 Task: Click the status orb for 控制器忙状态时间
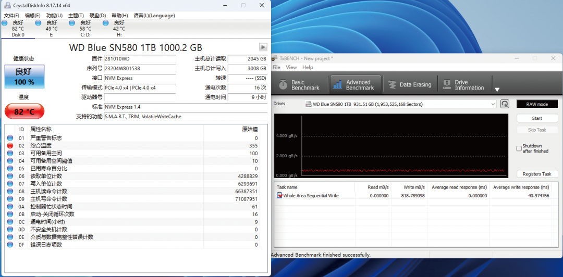click(10, 207)
